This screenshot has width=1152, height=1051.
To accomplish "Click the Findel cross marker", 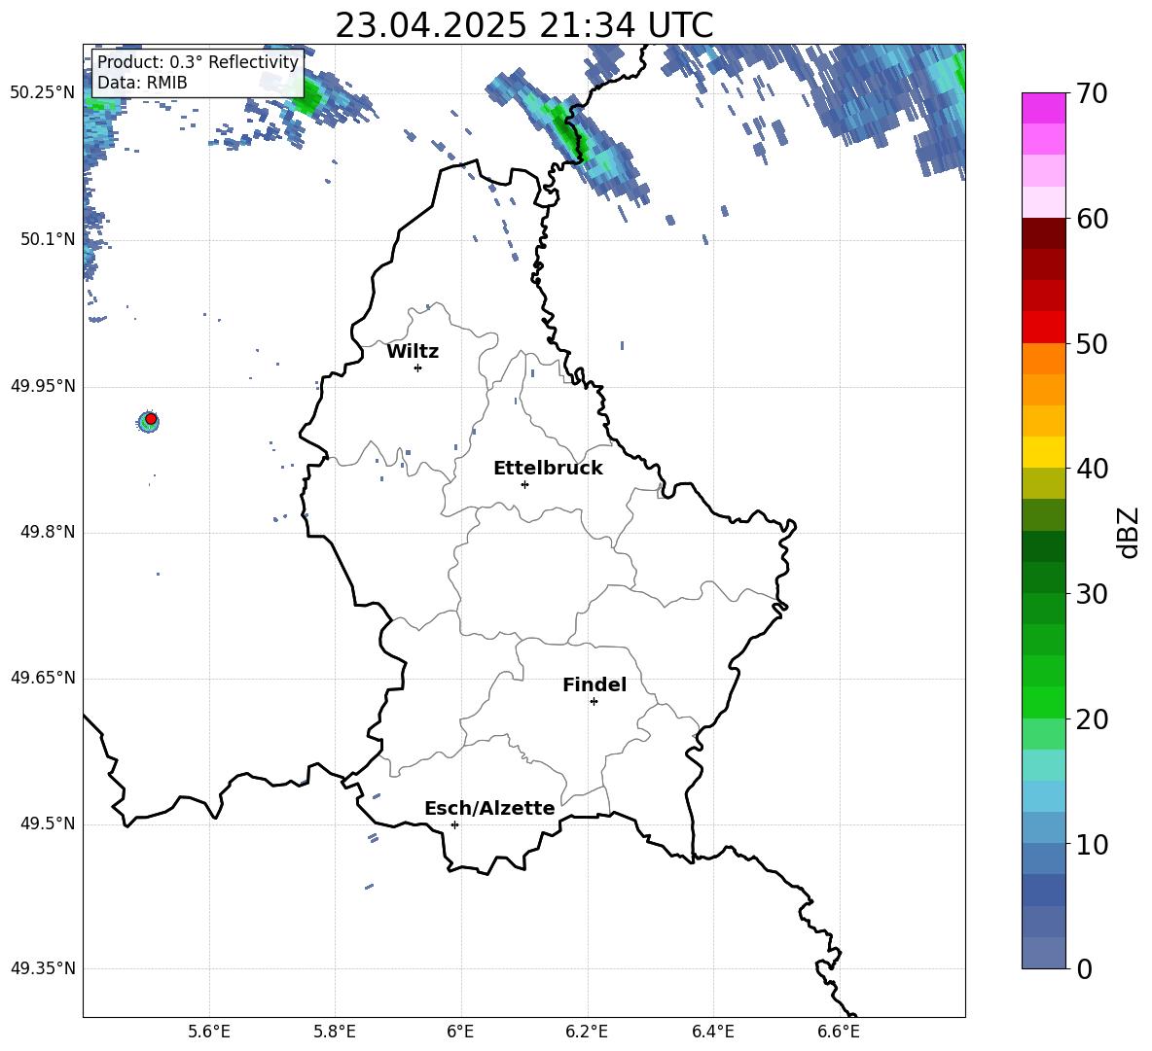I will click(594, 702).
